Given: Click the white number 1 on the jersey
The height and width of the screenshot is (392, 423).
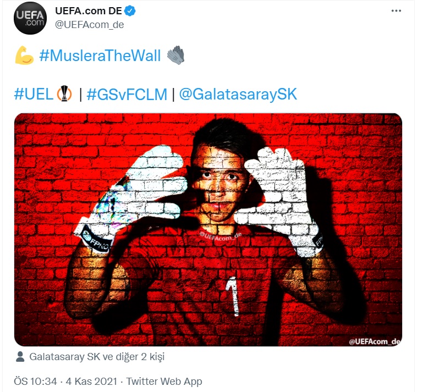Looking at the screenshot, I should click(x=234, y=296).
